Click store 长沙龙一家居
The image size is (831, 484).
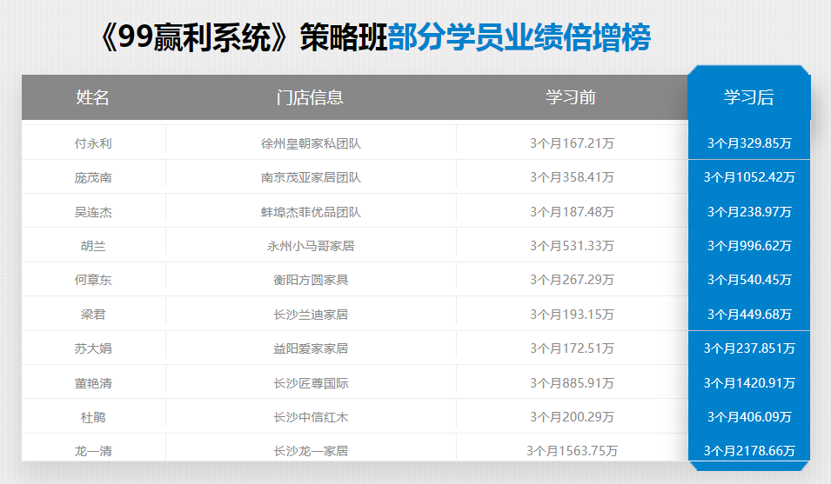pos(311,451)
